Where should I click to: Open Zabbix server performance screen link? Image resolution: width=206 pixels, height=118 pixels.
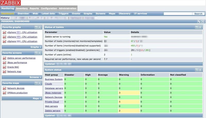(21, 58)
